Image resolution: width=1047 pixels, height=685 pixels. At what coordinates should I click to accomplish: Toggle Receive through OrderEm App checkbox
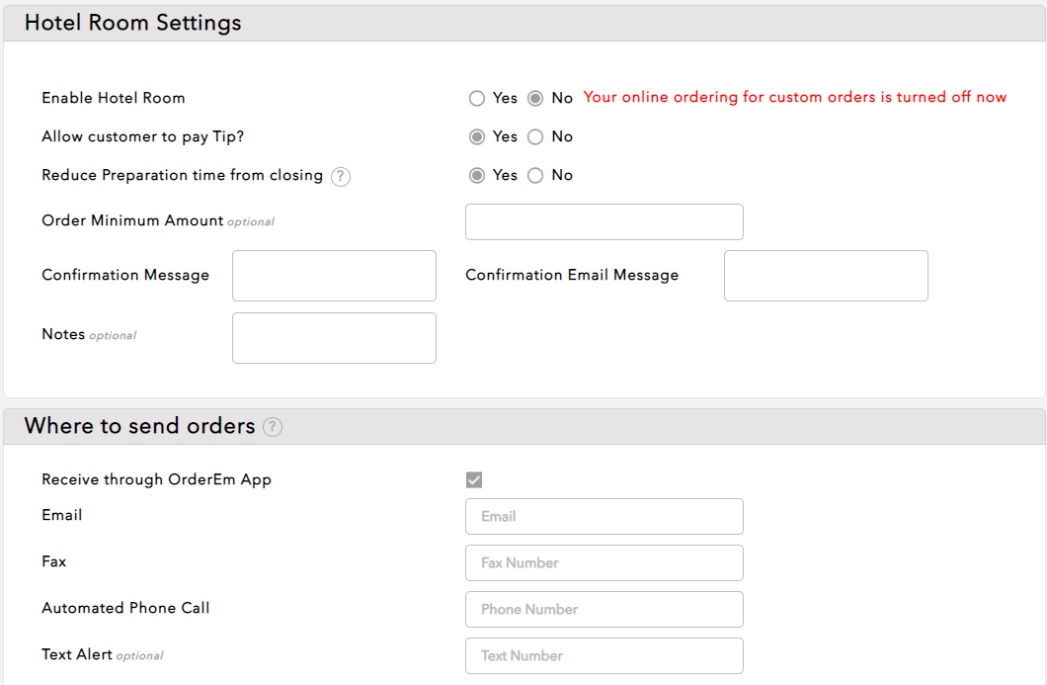click(x=474, y=480)
